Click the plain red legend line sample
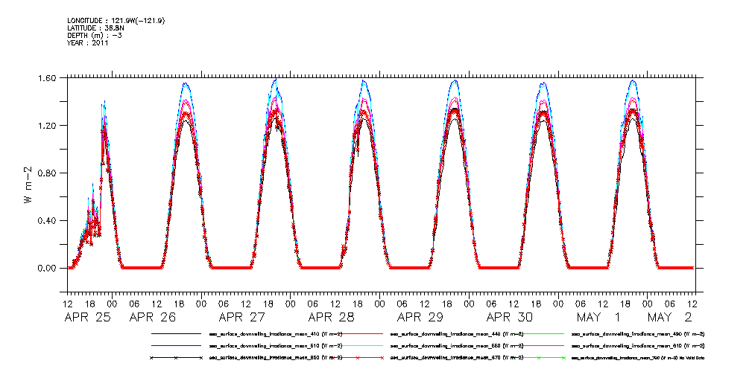This screenshot has height=375, width=752. [x=358, y=333]
